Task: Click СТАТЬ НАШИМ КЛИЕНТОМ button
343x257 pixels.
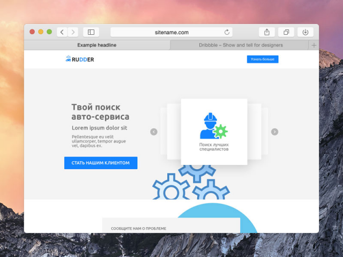Action: [101, 163]
